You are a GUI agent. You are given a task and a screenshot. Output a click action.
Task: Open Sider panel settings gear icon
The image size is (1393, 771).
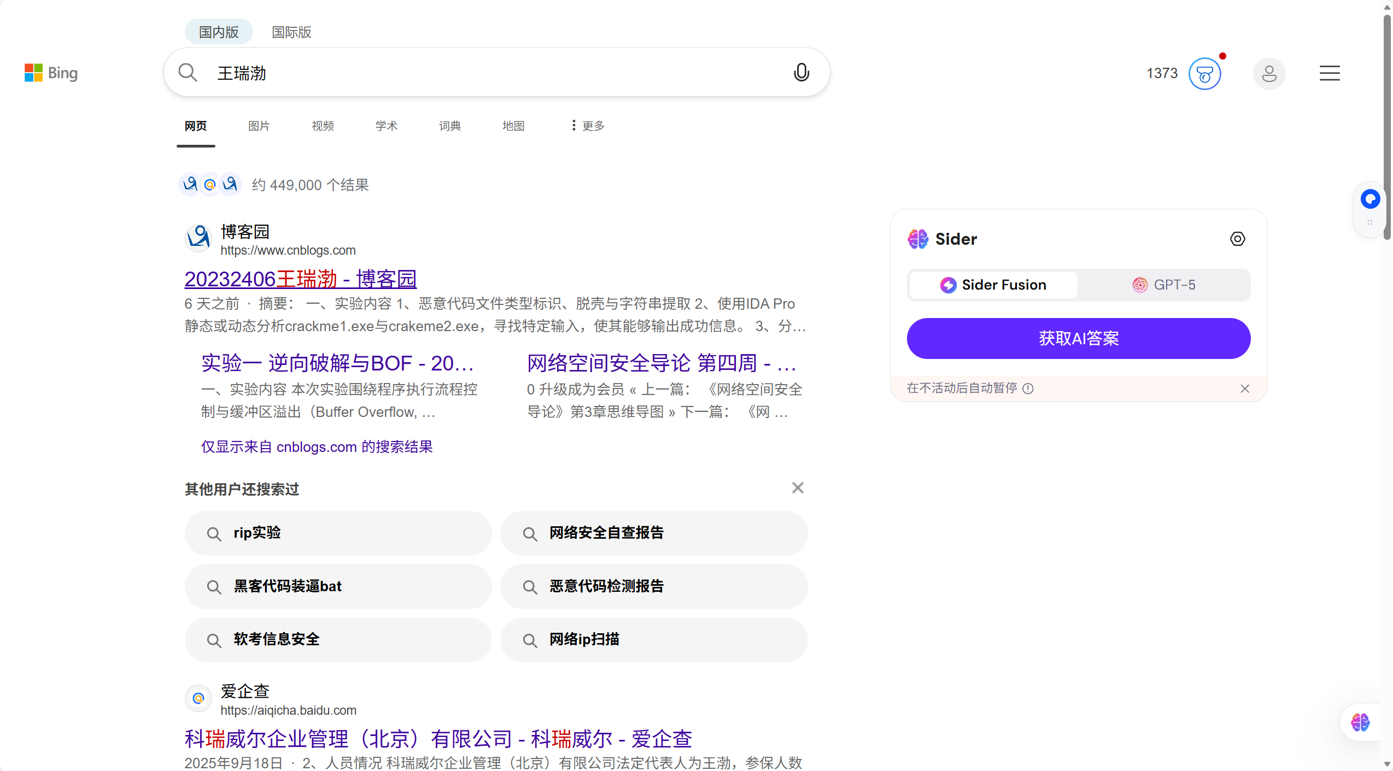coord(1237,239)
